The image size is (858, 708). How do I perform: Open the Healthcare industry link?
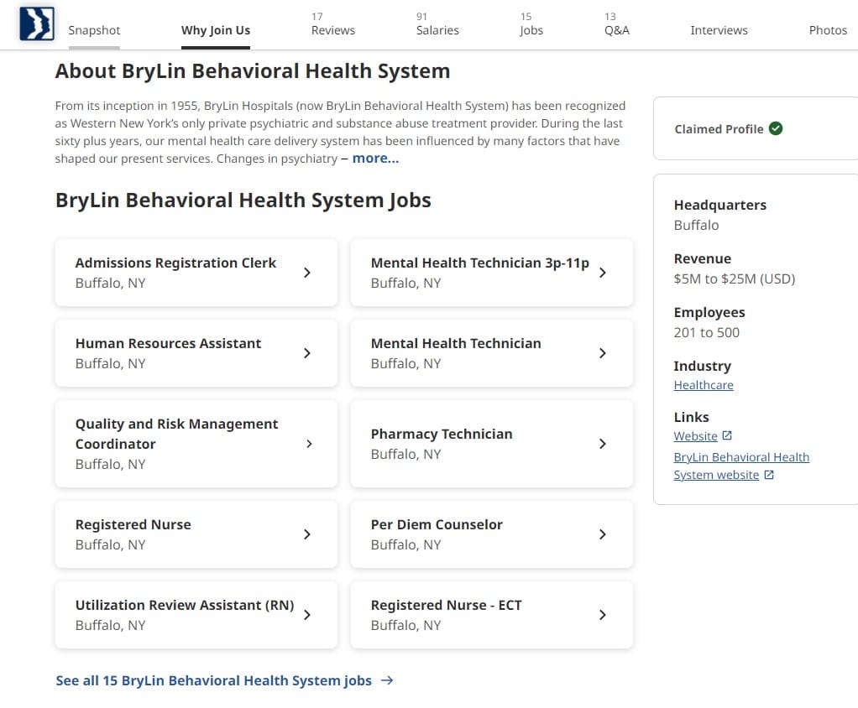pyautogui.click(x=704, y=385)
